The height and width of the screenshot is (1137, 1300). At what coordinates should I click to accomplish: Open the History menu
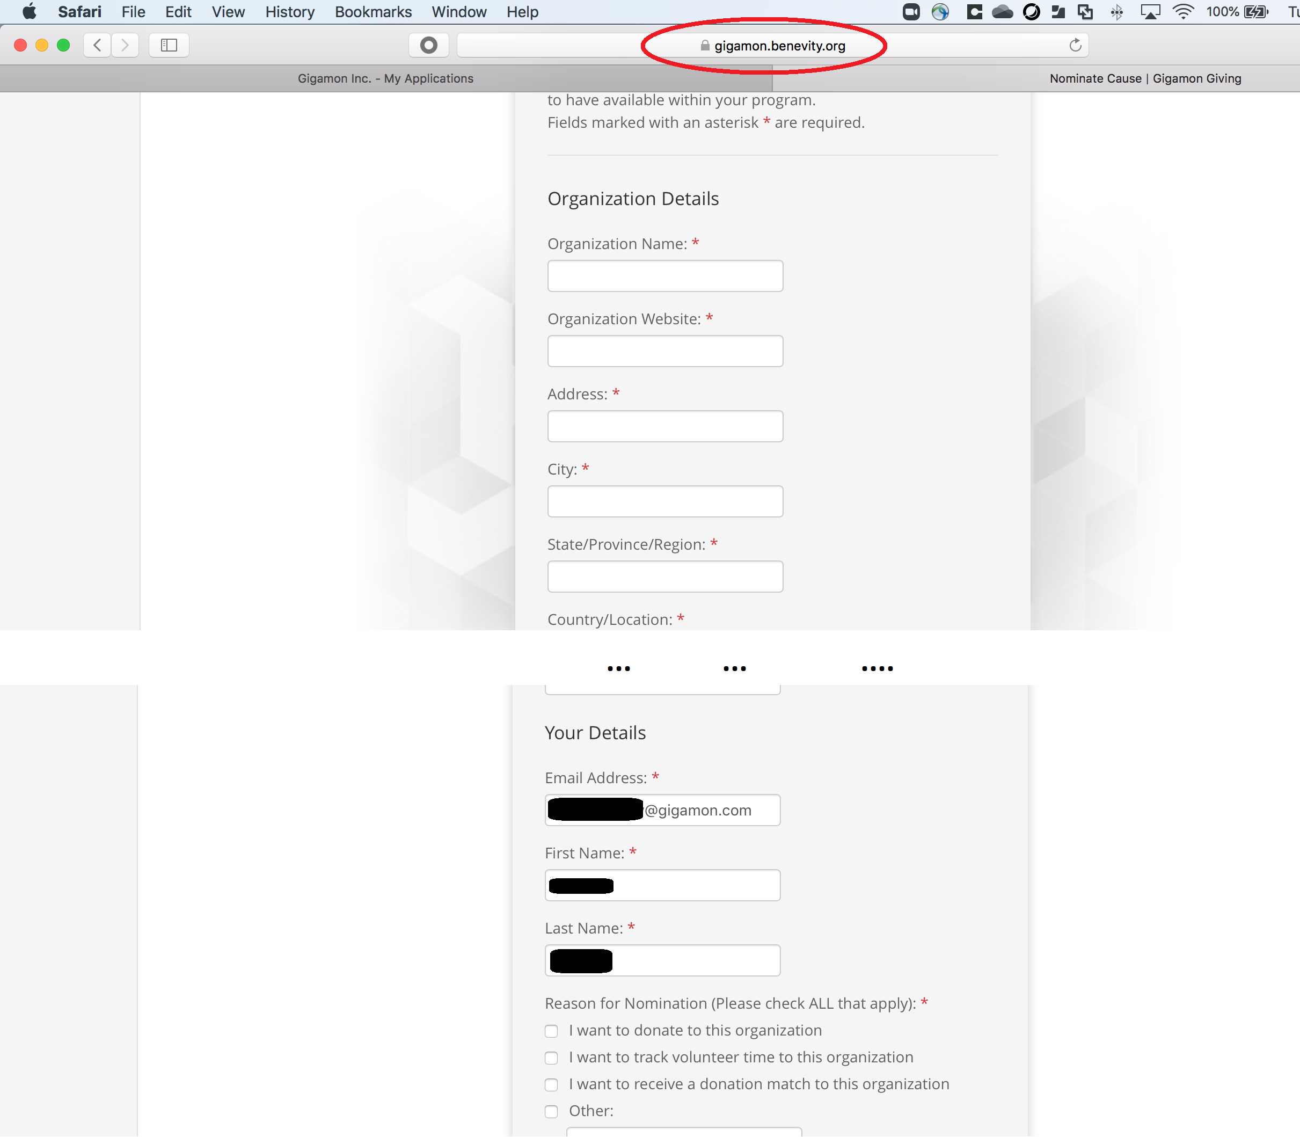click(290, 11)
